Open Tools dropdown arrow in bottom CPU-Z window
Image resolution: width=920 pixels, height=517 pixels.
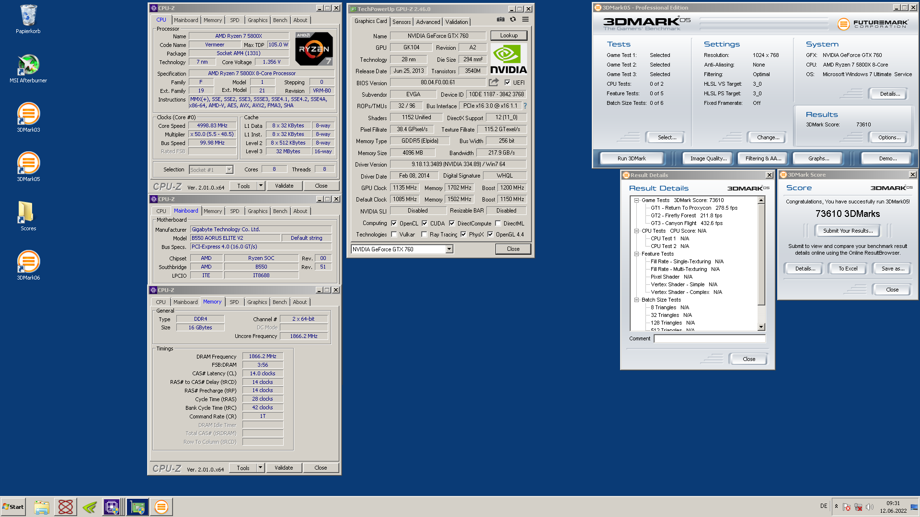(260, 468)
